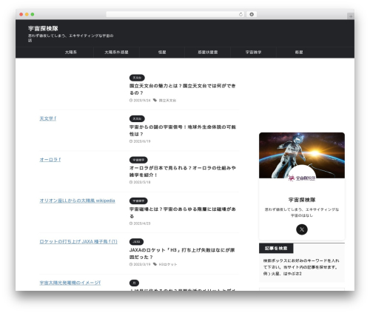Open the オーロラ f image link
Viewport: 370px width, 313px height.
(50, 160)
